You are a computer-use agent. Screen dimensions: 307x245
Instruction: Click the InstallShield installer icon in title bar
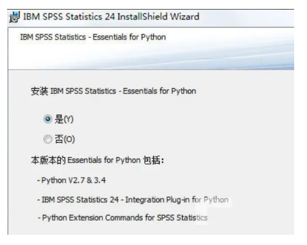click(15, 17)
